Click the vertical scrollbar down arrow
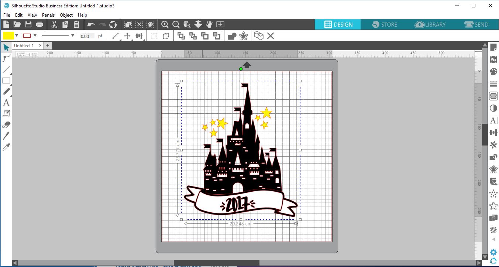 click(x=485, y=257)
